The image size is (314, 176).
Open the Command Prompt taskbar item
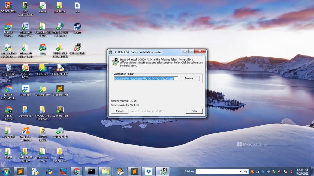pyautogui.click(x=91, y=171)
